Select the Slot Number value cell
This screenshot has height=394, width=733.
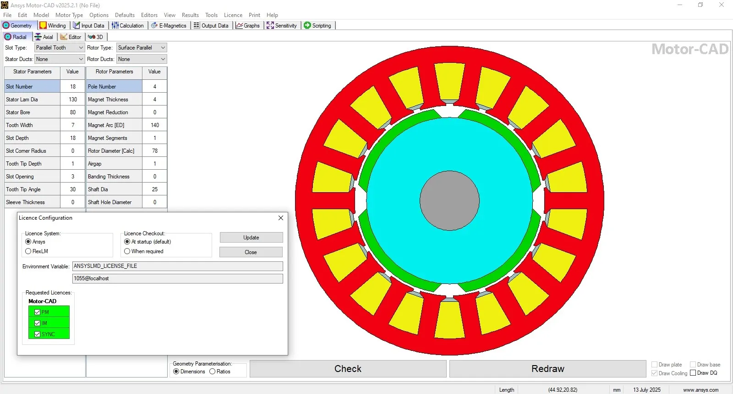pos(72,87)
